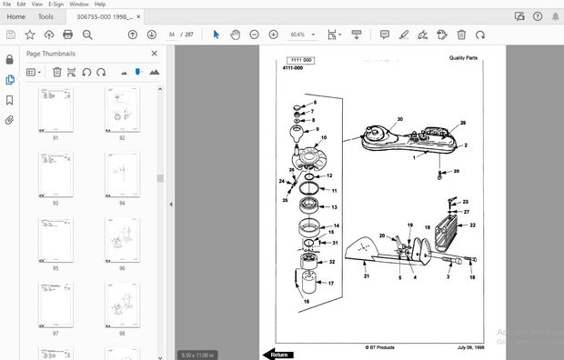Select the page 96 thumbnail
The image size is (564, 360).
122,240
